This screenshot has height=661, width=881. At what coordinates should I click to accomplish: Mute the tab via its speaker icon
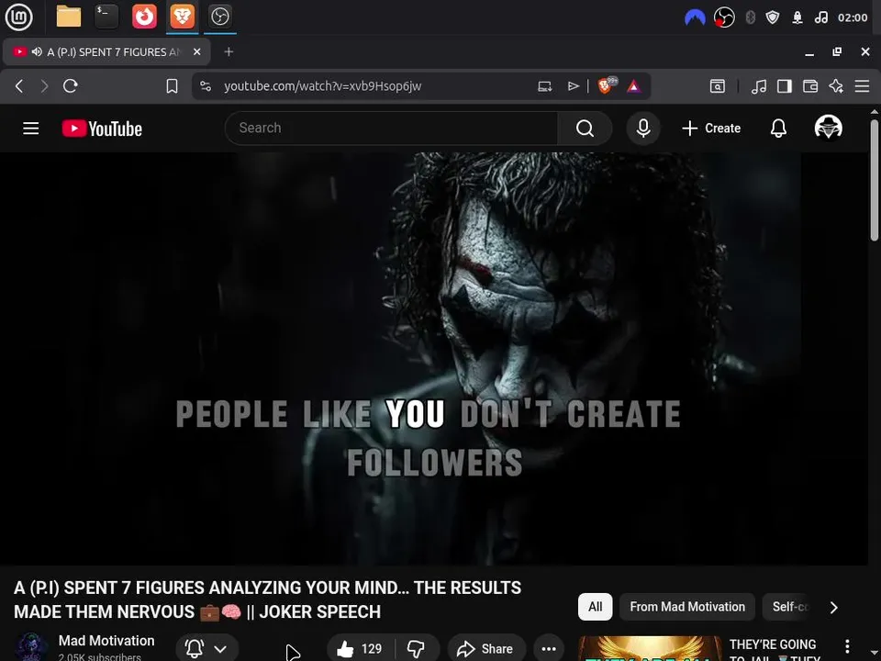[x=37, y=51]
